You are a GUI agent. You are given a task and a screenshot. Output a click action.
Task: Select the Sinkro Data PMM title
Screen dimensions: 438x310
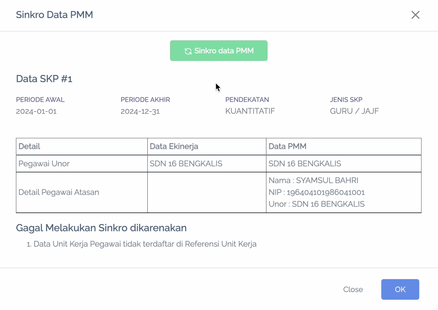(54, 15)
